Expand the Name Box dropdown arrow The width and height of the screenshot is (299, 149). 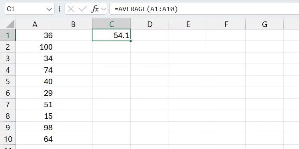49,9
